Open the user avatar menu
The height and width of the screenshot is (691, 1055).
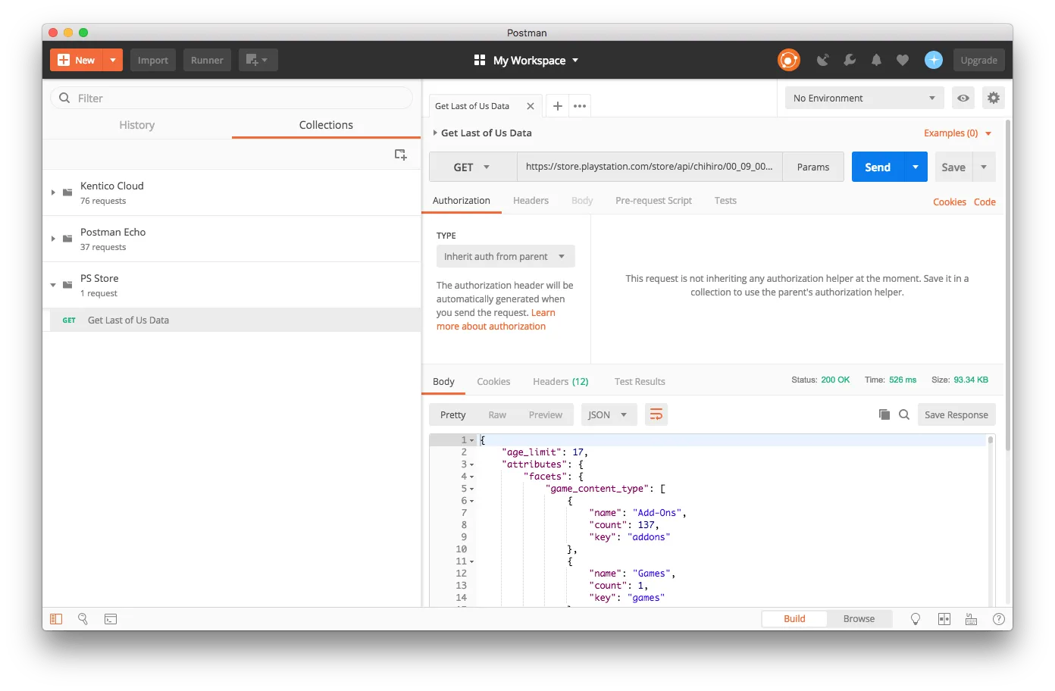(934, 60)
